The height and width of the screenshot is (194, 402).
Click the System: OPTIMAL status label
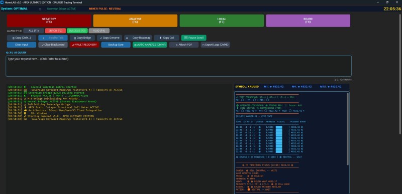(x=14, y=9)
